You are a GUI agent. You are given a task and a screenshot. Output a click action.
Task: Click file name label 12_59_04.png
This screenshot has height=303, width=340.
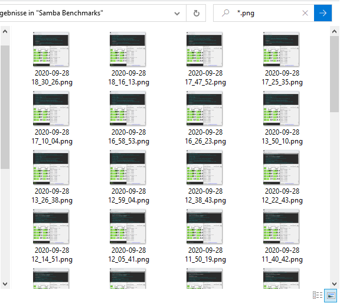pos(129,201)
